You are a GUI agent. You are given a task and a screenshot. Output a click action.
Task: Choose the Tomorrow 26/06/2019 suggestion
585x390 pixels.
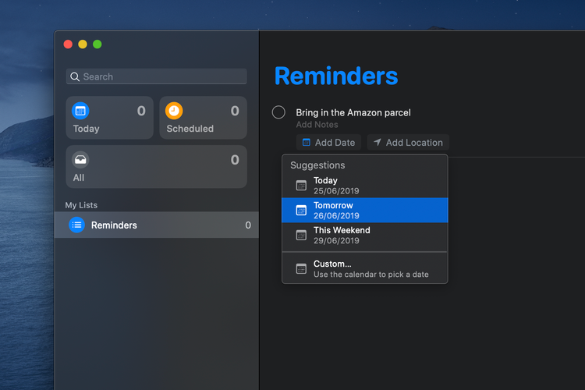(x=365, y=210)
